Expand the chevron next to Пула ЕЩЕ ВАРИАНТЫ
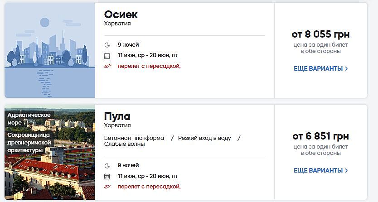This screenshot has width=378, height=202. 347,171
